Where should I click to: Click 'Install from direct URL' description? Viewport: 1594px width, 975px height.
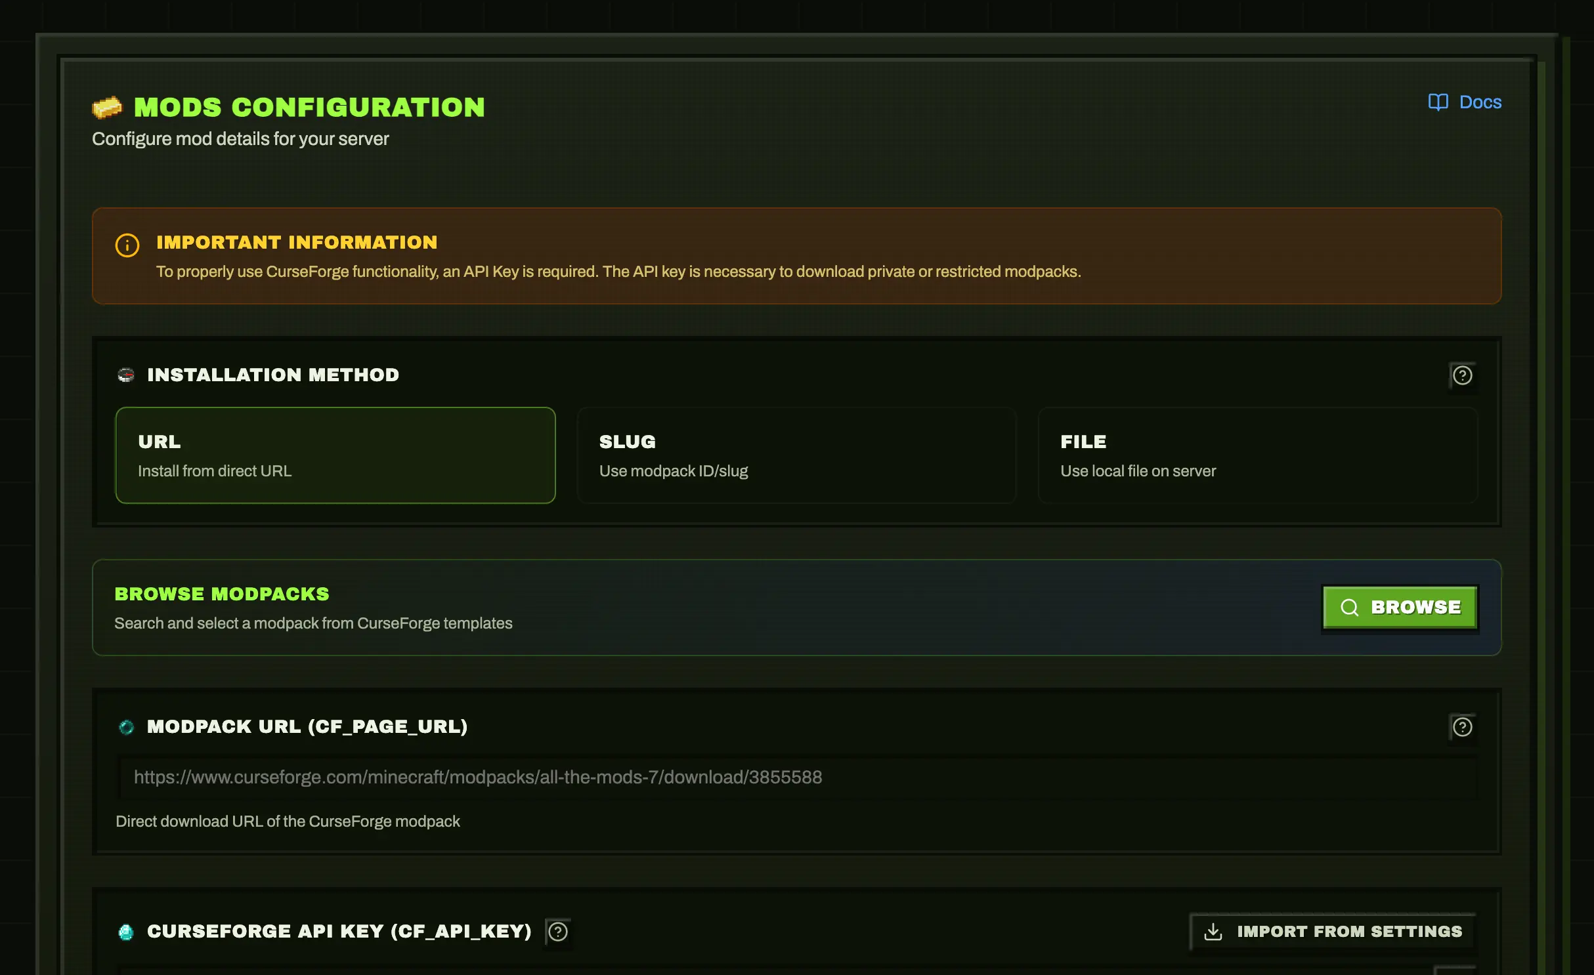pyautogui.click(x=215, y=471)
